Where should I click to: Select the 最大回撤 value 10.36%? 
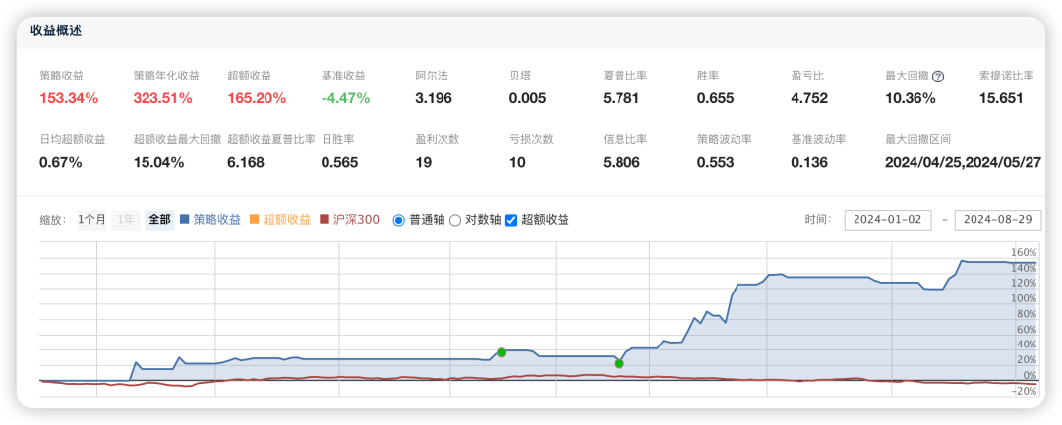tap(911, 98)
